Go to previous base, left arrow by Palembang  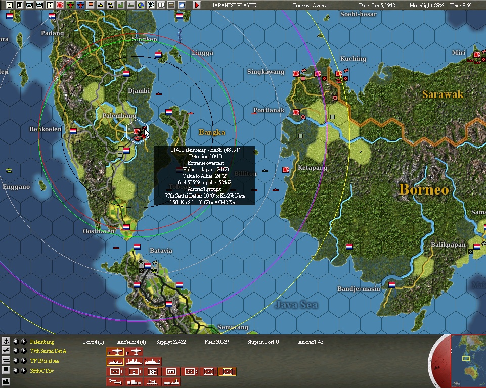(x=16, y=342)
